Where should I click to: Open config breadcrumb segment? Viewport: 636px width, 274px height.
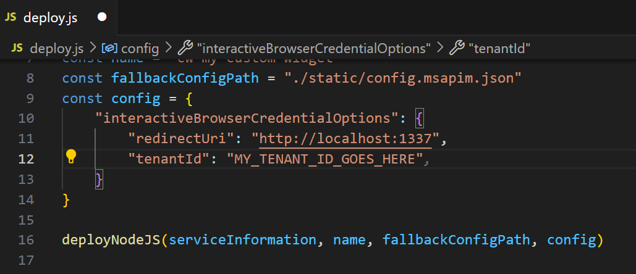click(x=140, y=49)
